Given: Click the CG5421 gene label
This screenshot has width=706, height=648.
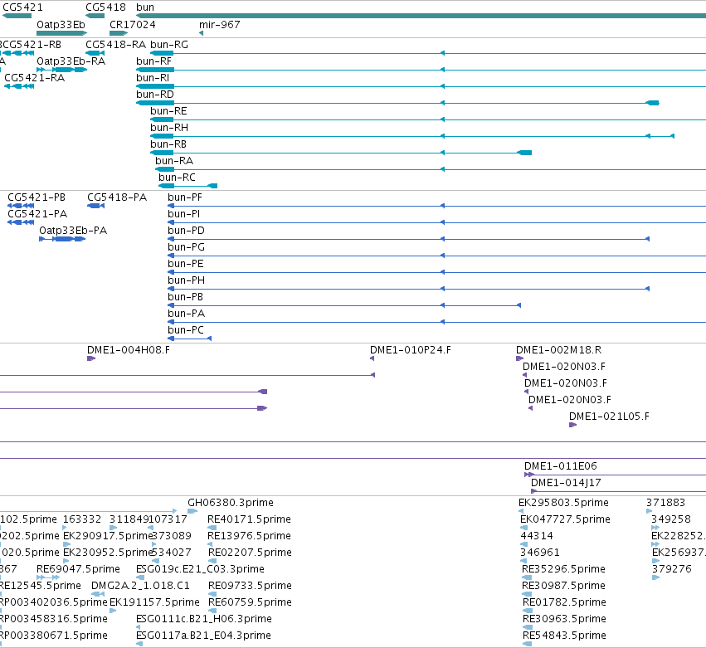Looking at the screenshot, I should click(x=23, y=7).
